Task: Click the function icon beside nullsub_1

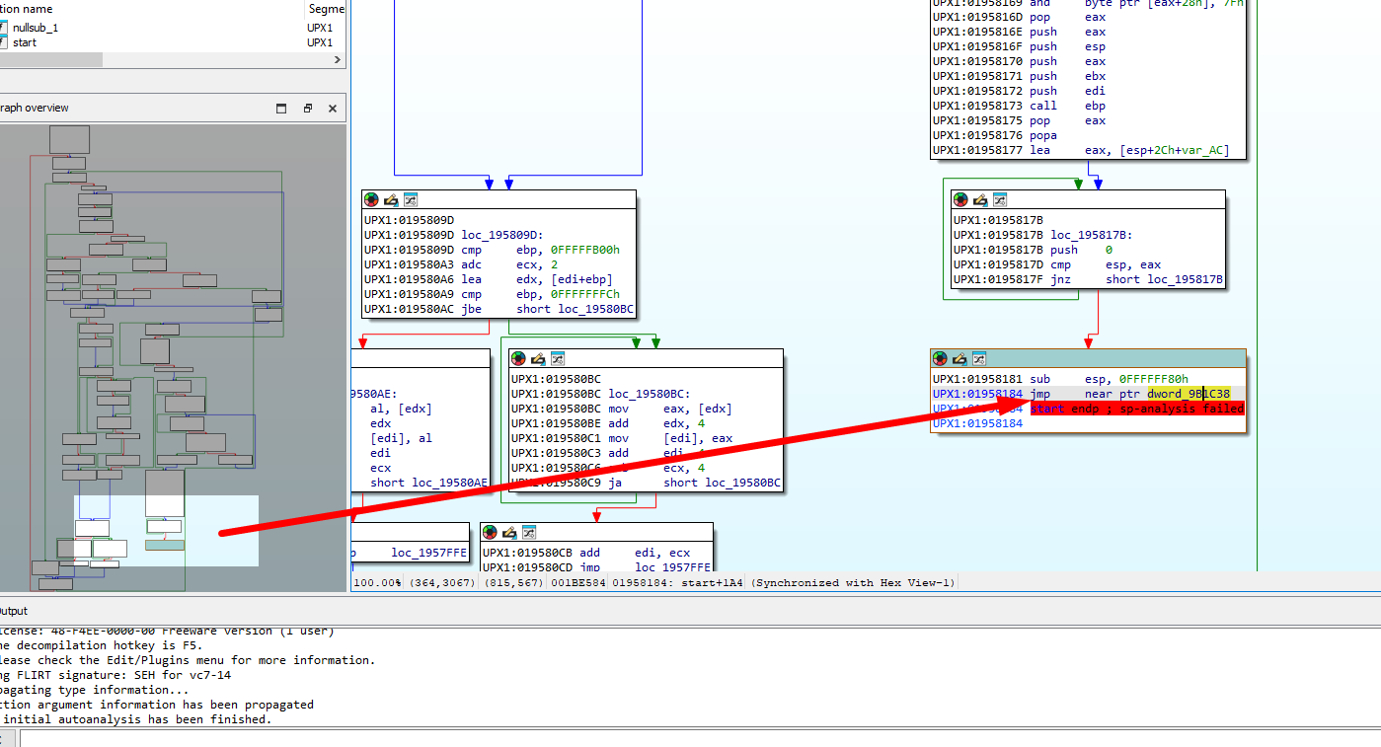Action: click(x=3, y=28)
